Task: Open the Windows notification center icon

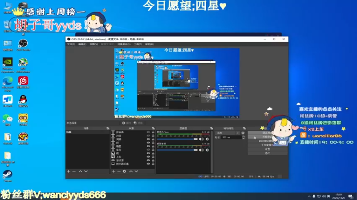Action: point(351,196)
